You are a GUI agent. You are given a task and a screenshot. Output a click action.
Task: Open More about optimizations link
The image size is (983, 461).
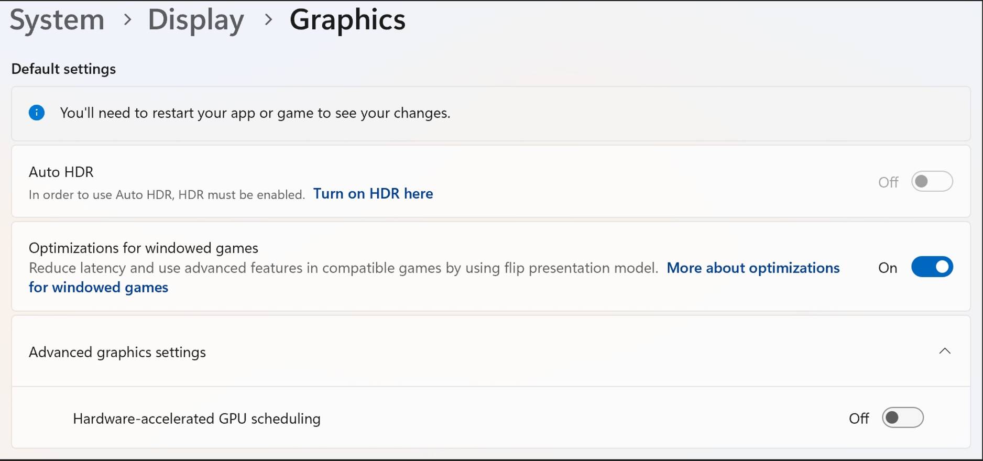click(753, 268)
